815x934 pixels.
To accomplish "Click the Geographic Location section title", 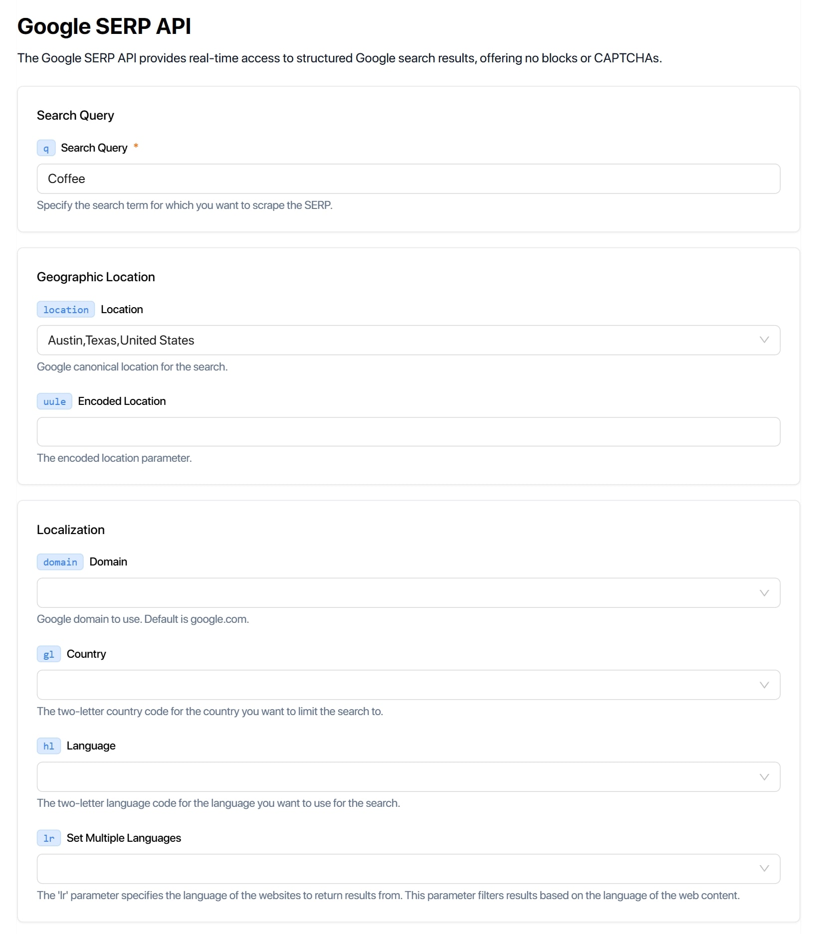I will coord(96,277).
